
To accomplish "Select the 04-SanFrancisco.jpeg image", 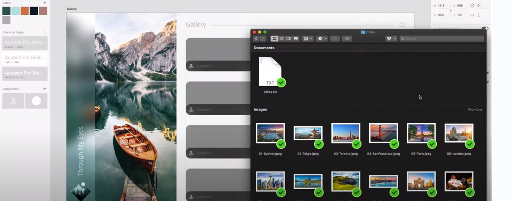I will (383, 140).
